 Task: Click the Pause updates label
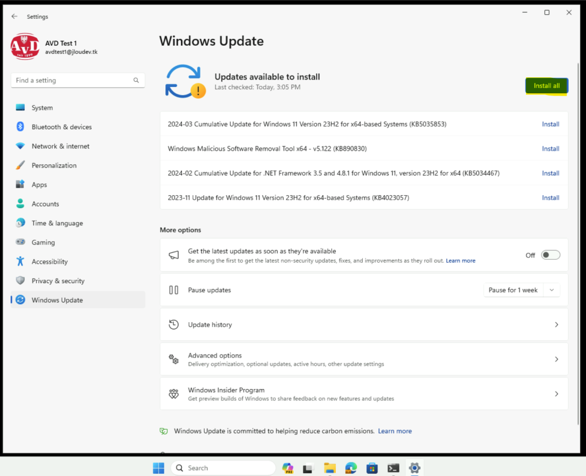click(209, 290)
